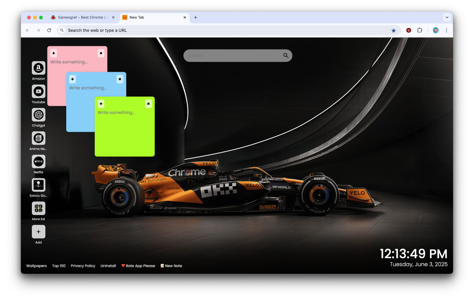Bookmark this page with the star icon
The image size is (474, 296).
click(x=394, y=30)
